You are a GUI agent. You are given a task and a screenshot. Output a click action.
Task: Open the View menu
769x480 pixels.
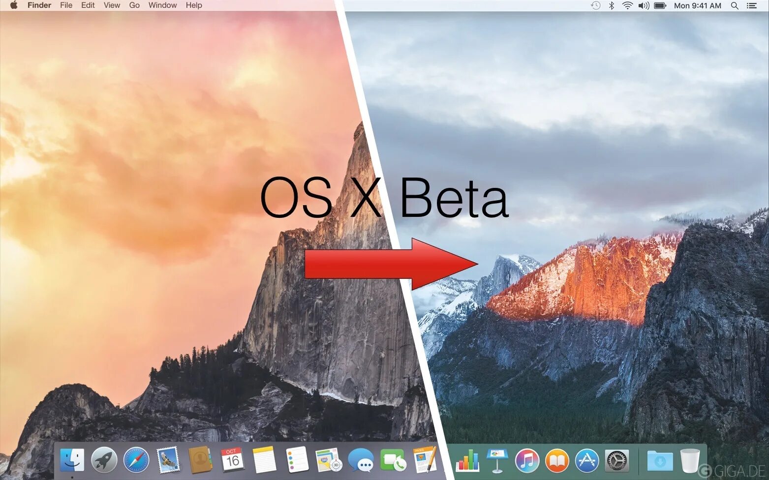point(112,5)
